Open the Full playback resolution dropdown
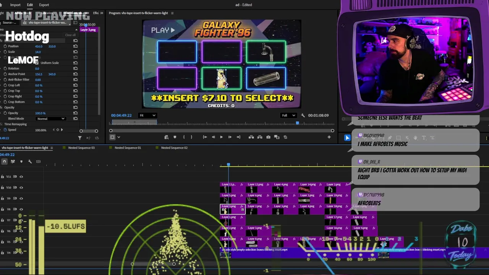 (x=288, y=115)
